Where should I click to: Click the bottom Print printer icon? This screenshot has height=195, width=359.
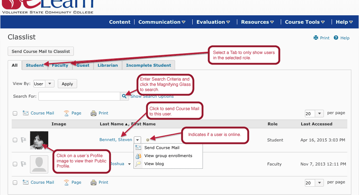pyautogui.click(x=94, y=182)
